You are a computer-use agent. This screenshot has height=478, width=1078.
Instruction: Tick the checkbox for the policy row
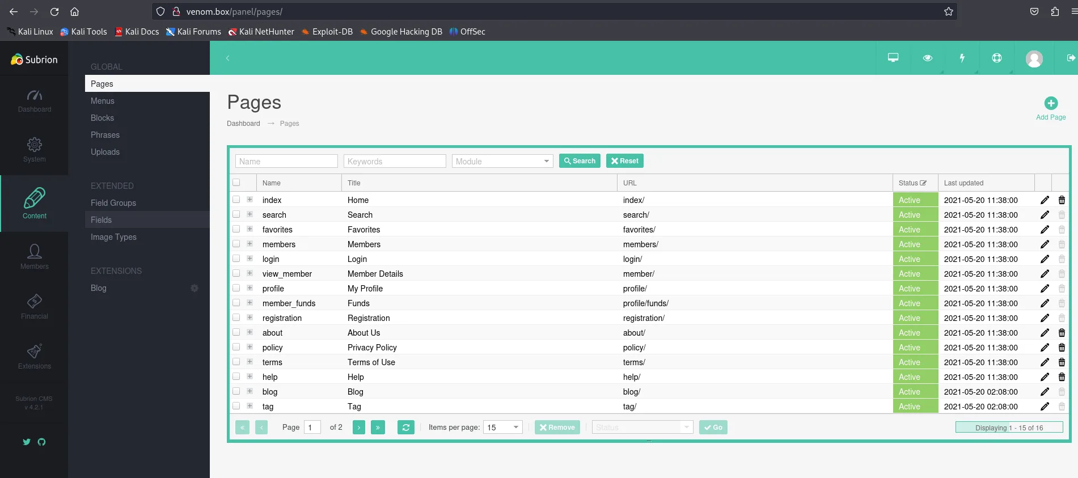coord(236,347)
